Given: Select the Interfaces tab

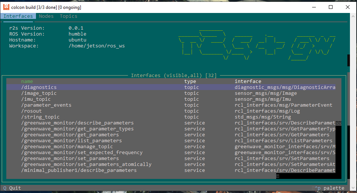Looking at the screenshot, I should 18,16.
